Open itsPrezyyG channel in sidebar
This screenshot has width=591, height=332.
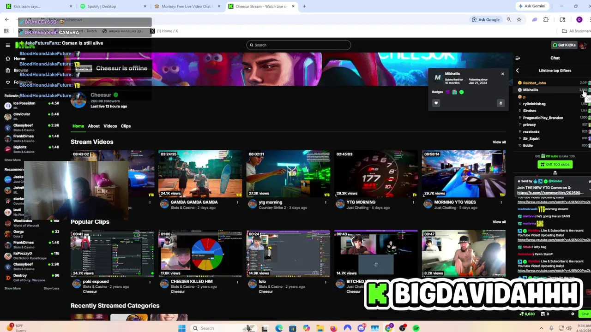[x=31, y=255]
